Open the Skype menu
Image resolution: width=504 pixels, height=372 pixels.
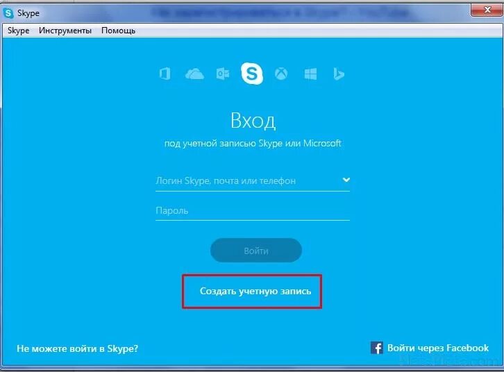pos(18,31)
